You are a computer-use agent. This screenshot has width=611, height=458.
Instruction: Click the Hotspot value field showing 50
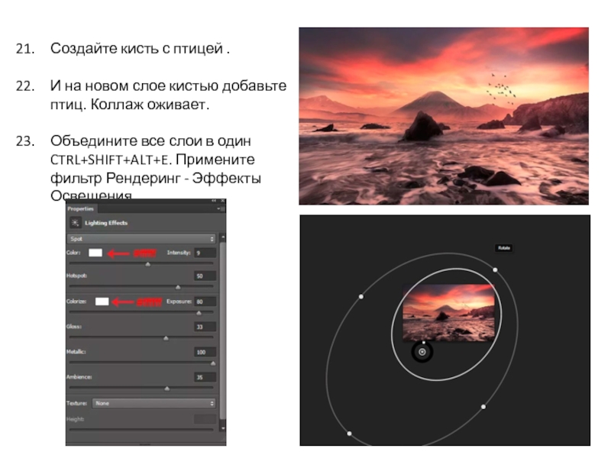point(205,276)
